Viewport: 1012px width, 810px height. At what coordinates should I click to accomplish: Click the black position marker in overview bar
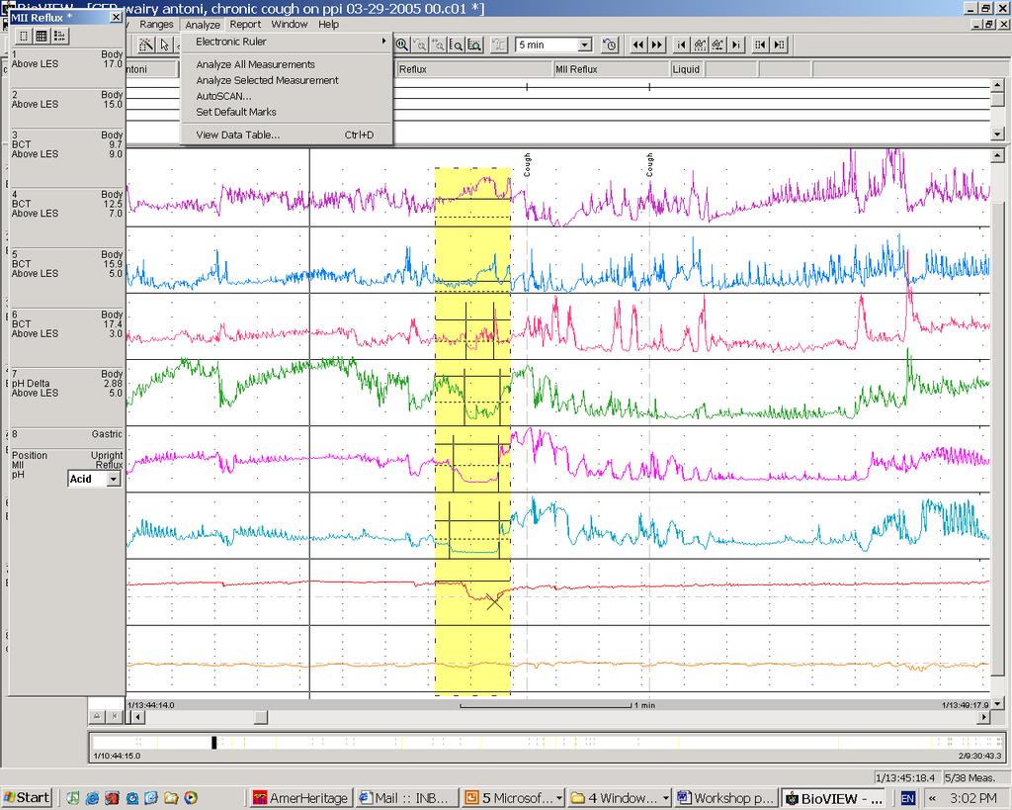coord(213,742)
